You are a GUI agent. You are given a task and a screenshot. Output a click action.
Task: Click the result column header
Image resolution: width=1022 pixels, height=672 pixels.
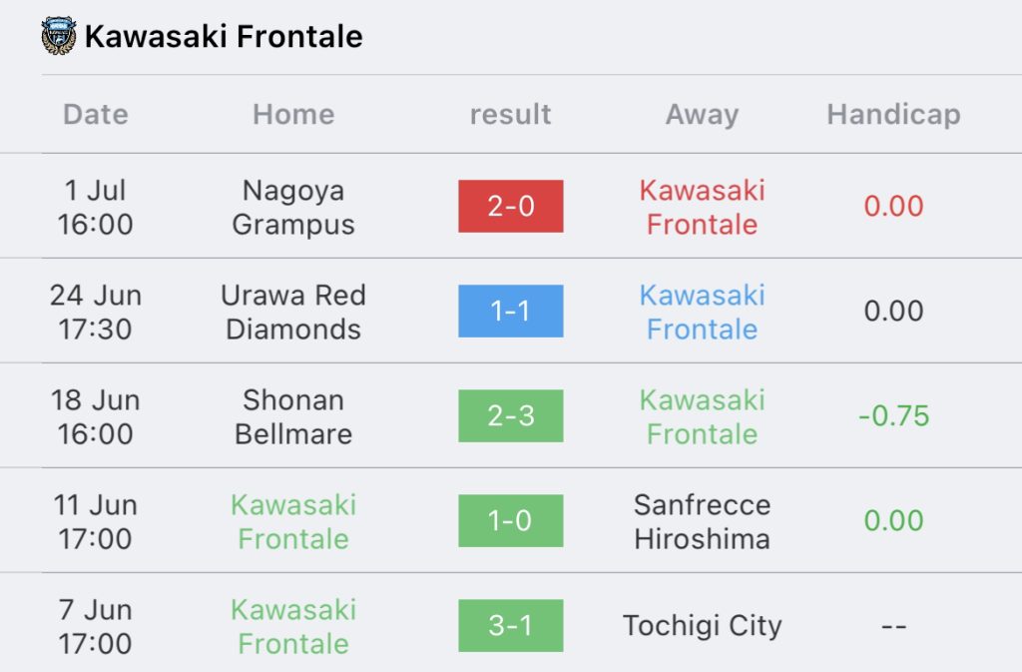(510, 115)
